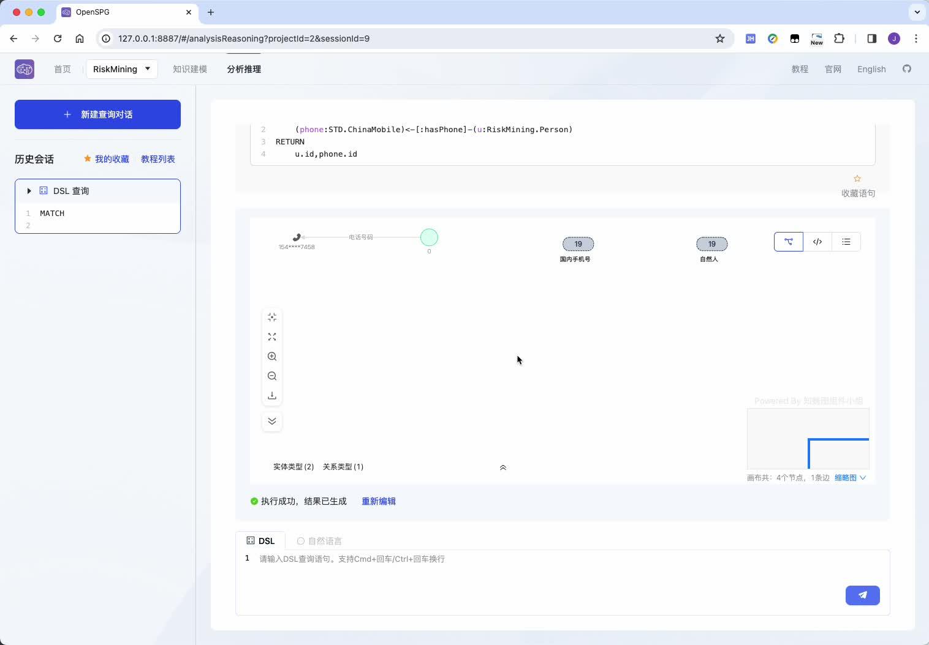Click the favorite star to save query
Viewport: 929px width, 645px height.
pos(857,179)
